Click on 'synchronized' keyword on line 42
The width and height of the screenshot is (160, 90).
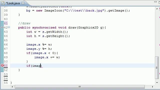click(x=44, y=27)
